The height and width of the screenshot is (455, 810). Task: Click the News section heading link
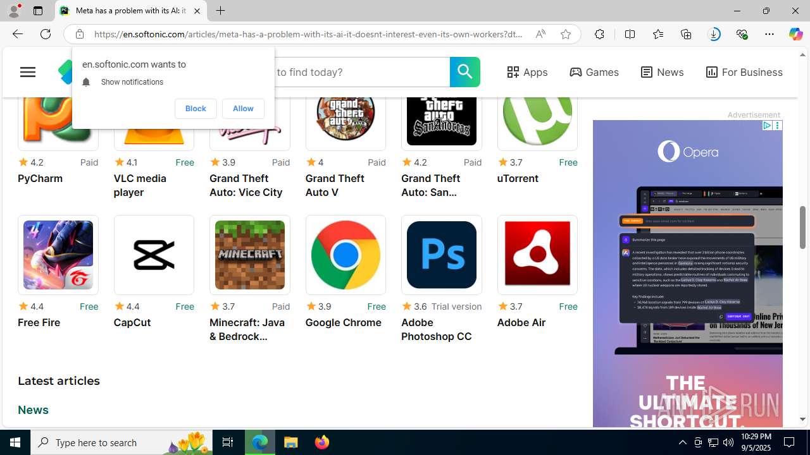[33, 409]
